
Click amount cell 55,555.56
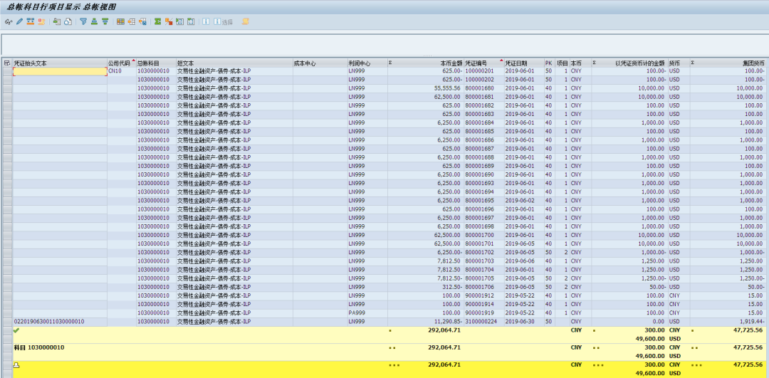(425, 88)
